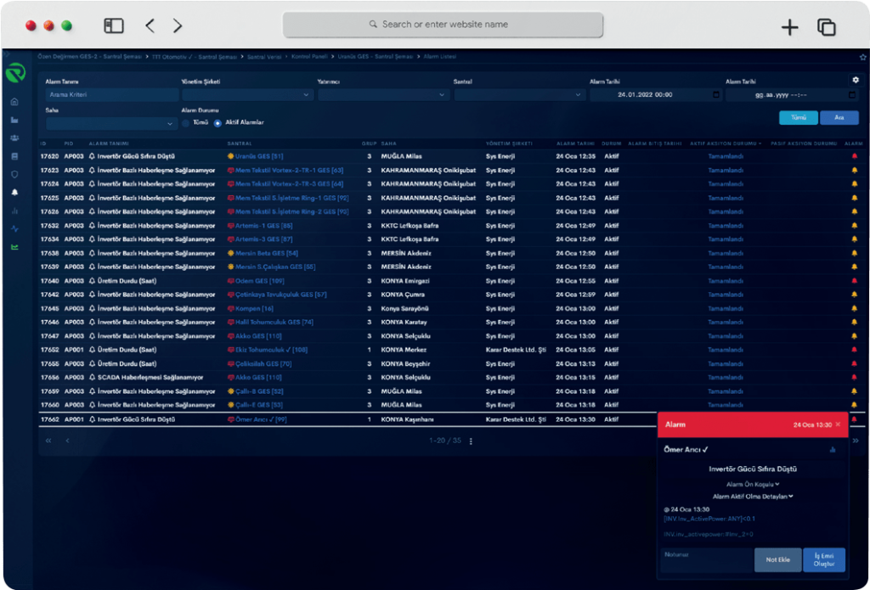
Task: Select the Tümü alarm status radio button
Action: (185, 123)
